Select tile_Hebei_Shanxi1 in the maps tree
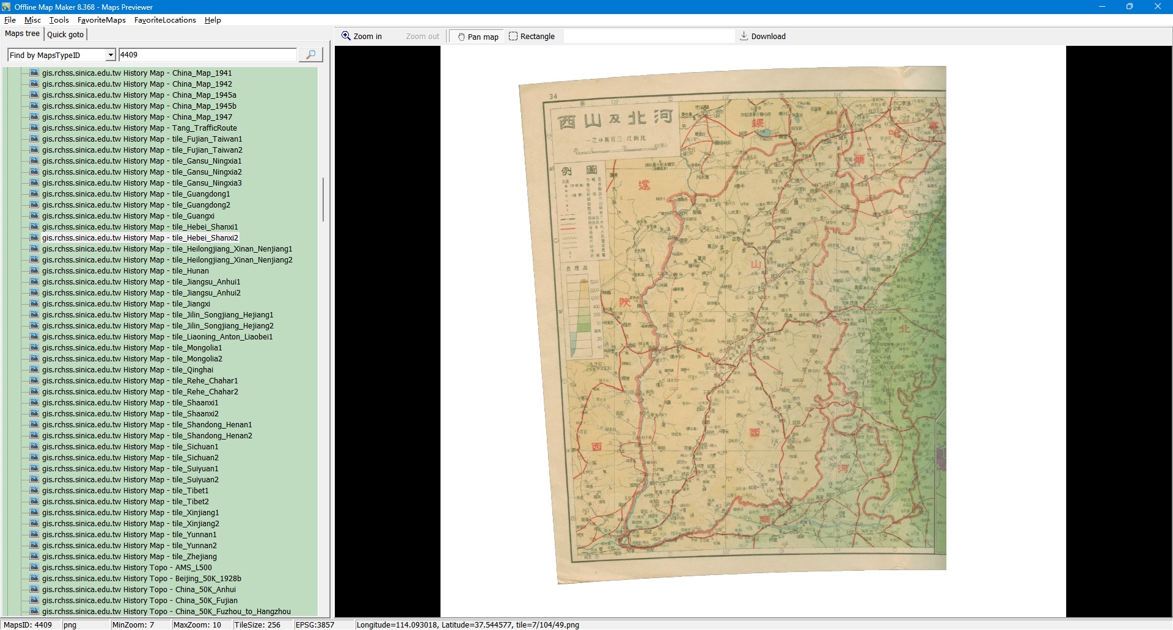Viewport: 1173px width, 630px height. (x=140, y=227)
